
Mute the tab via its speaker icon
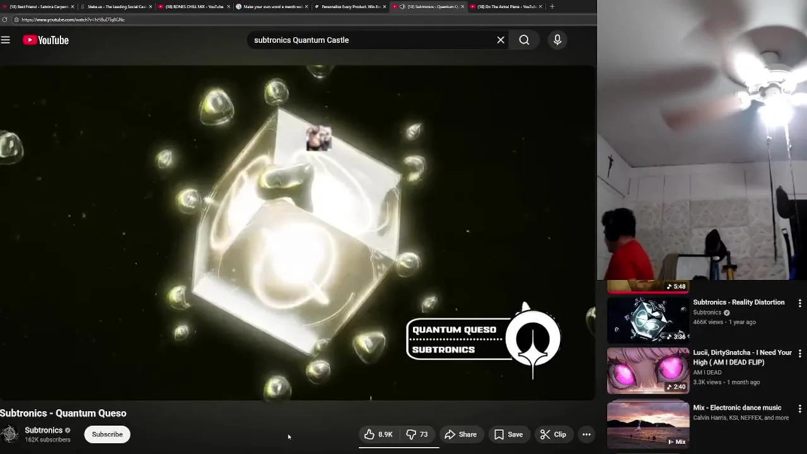point(402,6)
